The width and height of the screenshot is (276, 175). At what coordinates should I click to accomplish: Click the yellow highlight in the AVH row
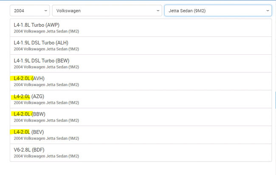(22, 78)
